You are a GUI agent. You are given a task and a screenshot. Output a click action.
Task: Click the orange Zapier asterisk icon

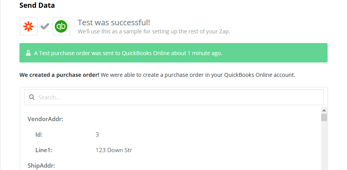[28, 26]
